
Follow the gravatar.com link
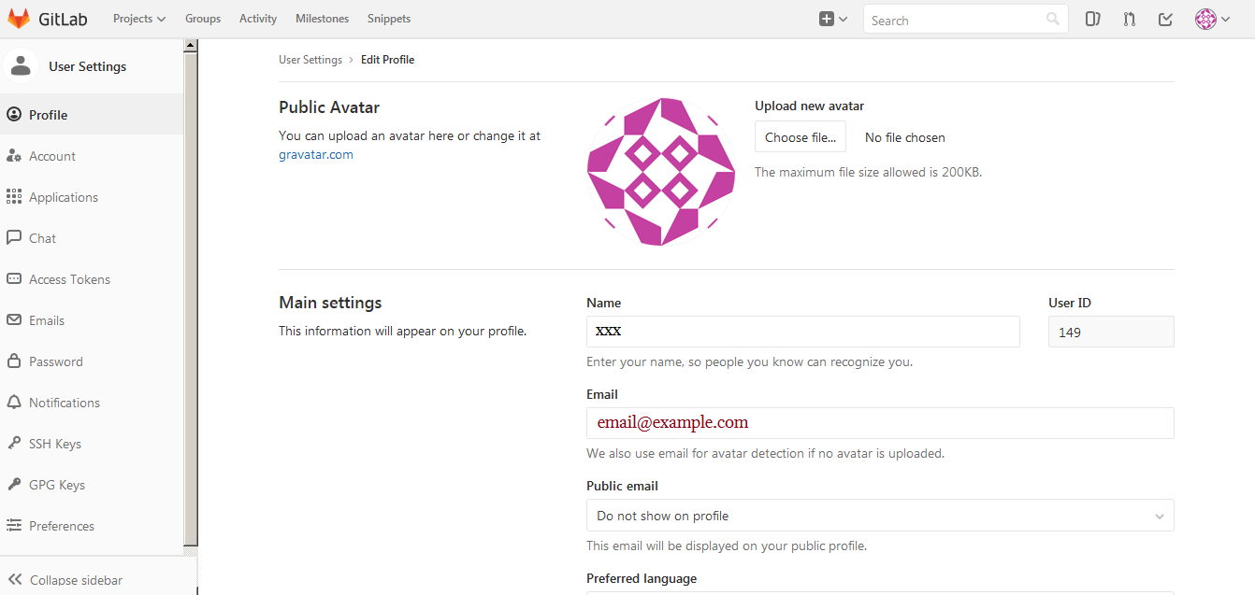tap(316, 155)
